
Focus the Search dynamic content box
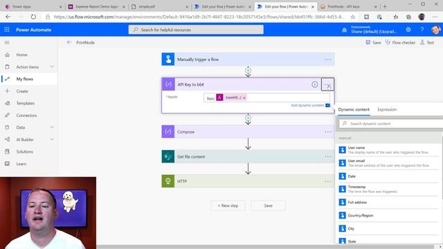point(390,124)
